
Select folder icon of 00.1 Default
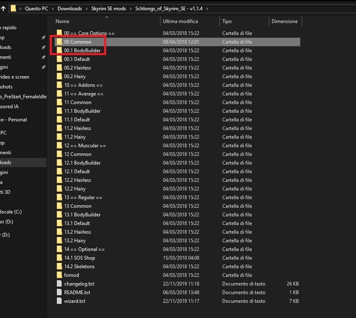[59, 59]
